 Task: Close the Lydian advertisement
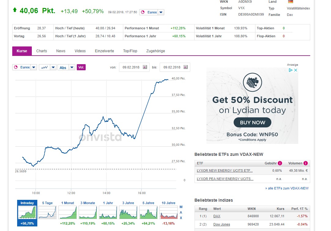(x=296, y=70)
